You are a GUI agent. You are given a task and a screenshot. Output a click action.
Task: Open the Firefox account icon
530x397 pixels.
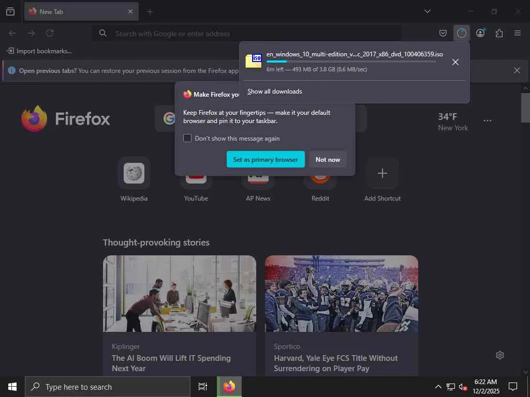[x=480, y=33]
